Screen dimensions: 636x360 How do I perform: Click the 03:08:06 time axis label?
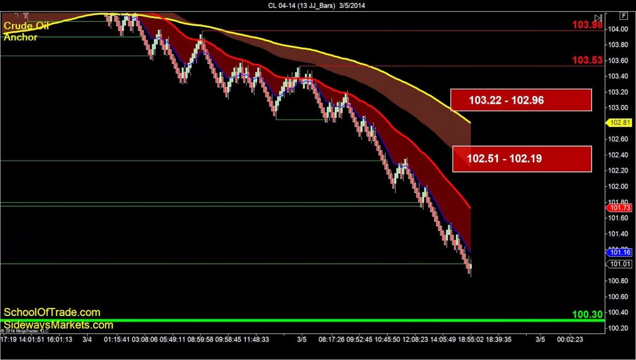(146, 339)
